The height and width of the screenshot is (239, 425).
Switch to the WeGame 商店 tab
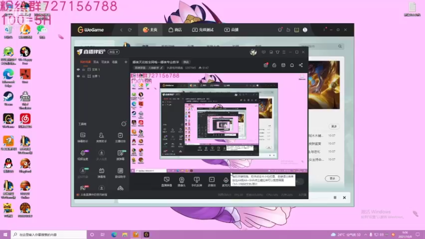(x=175, y=30)
